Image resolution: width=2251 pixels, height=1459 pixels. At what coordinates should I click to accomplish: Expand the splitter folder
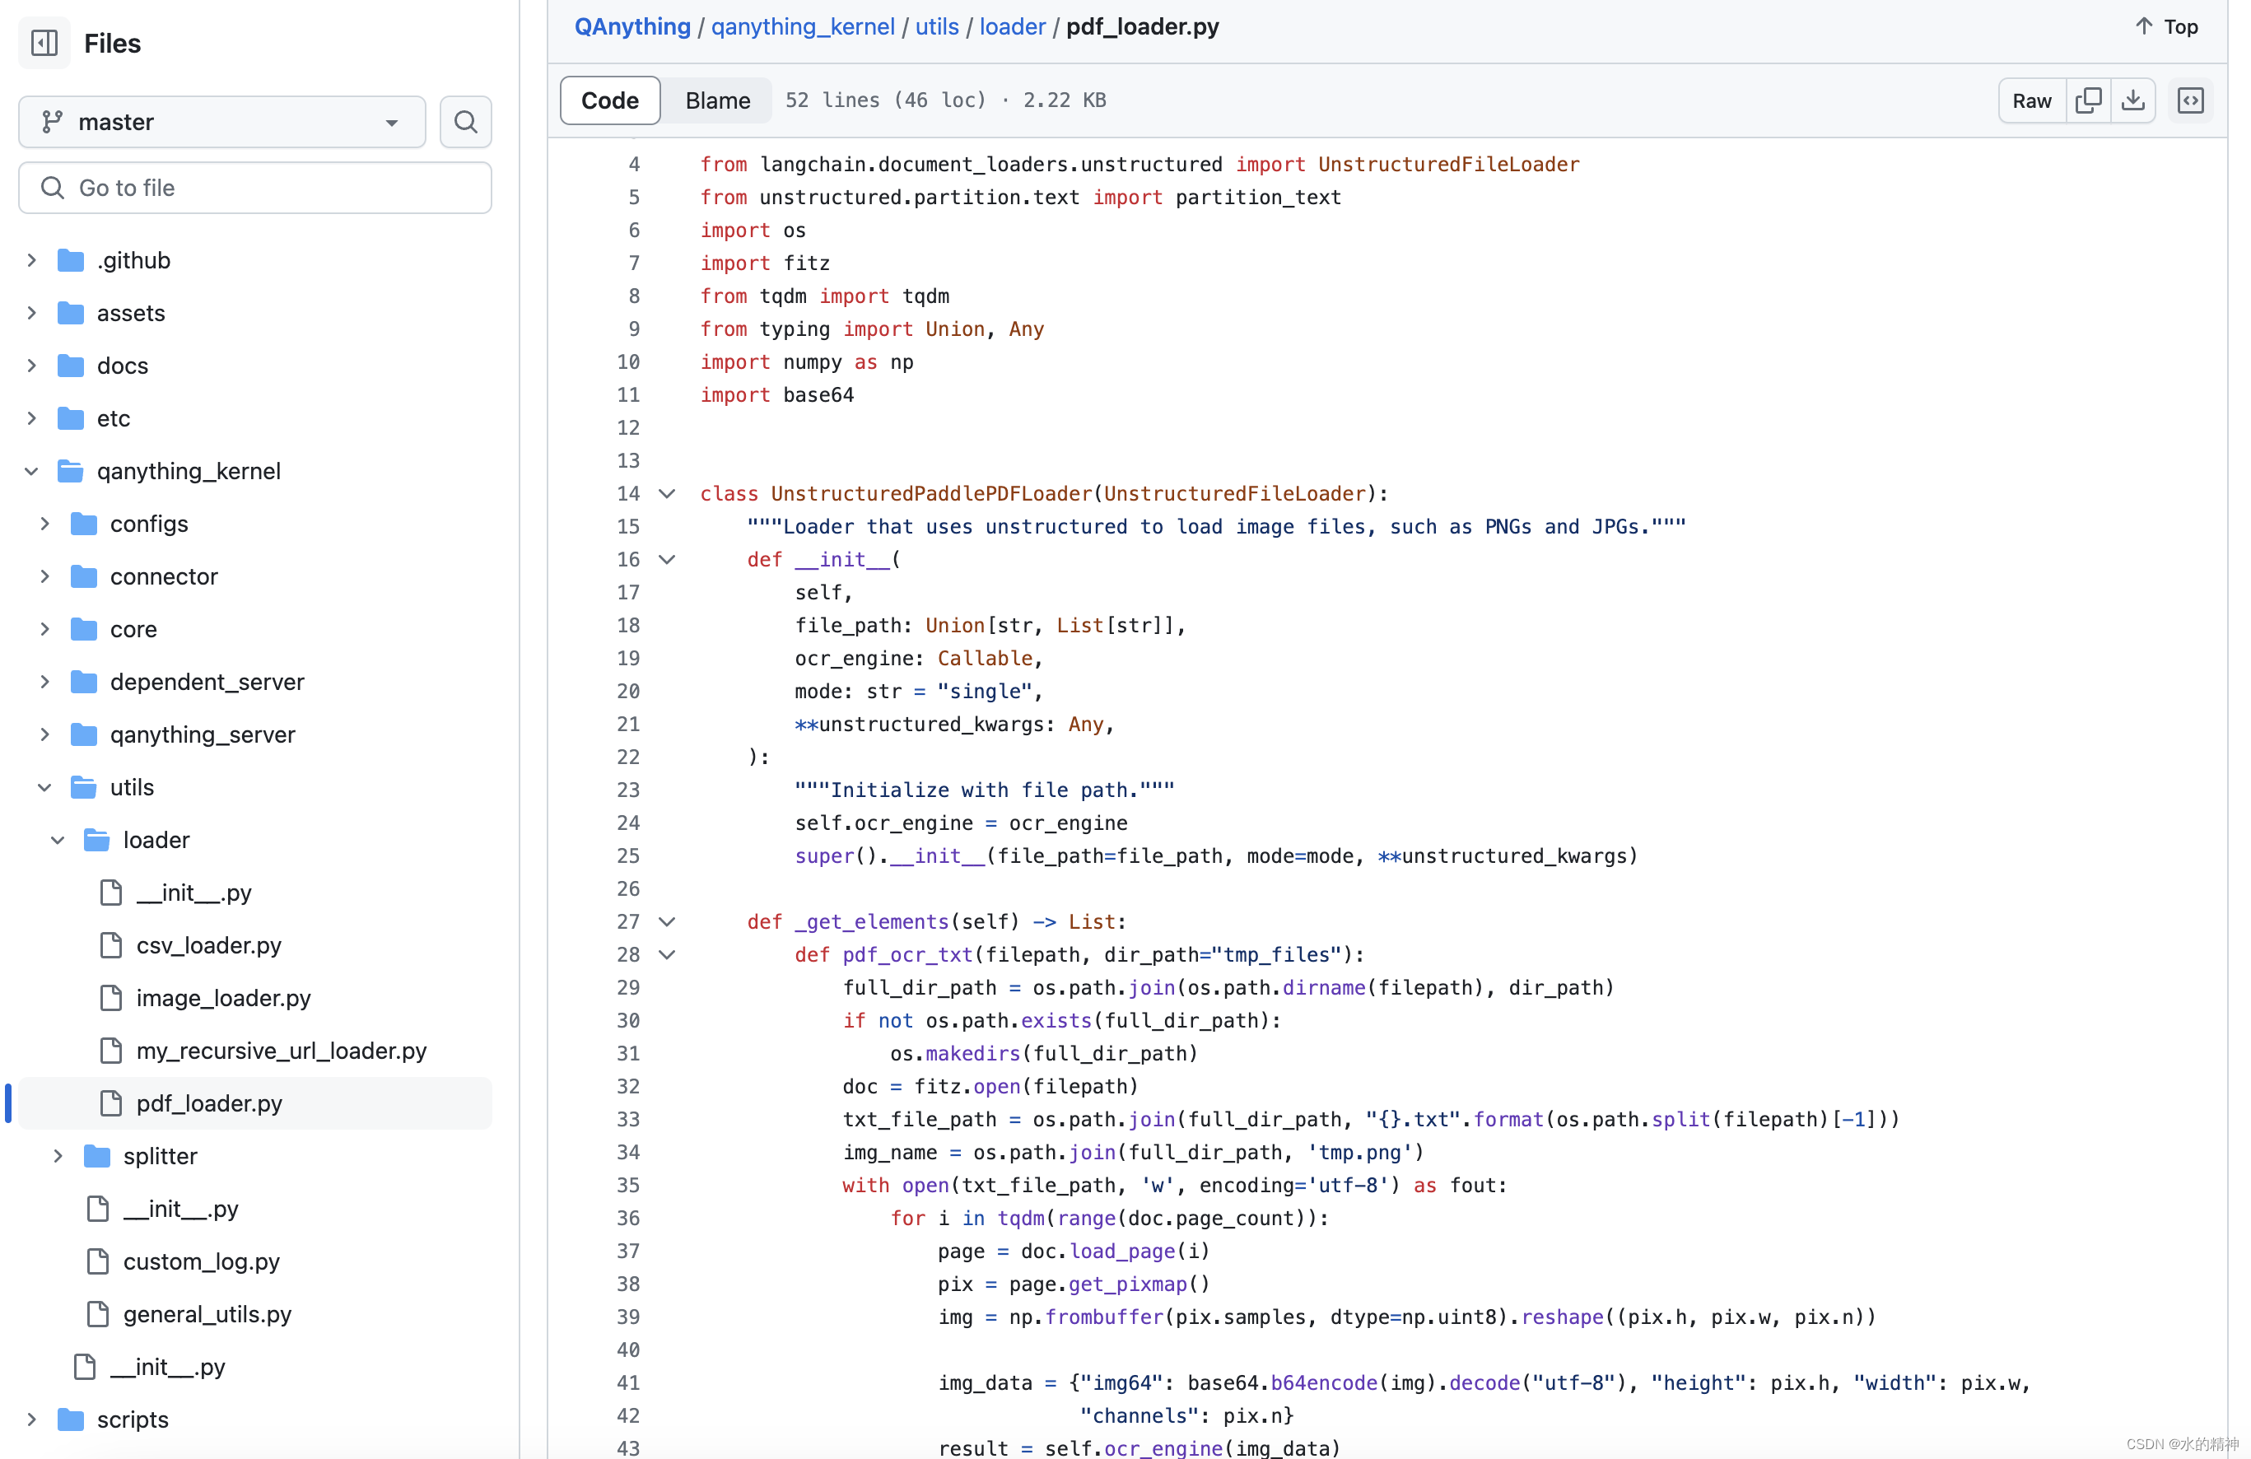coord(58,1155)
